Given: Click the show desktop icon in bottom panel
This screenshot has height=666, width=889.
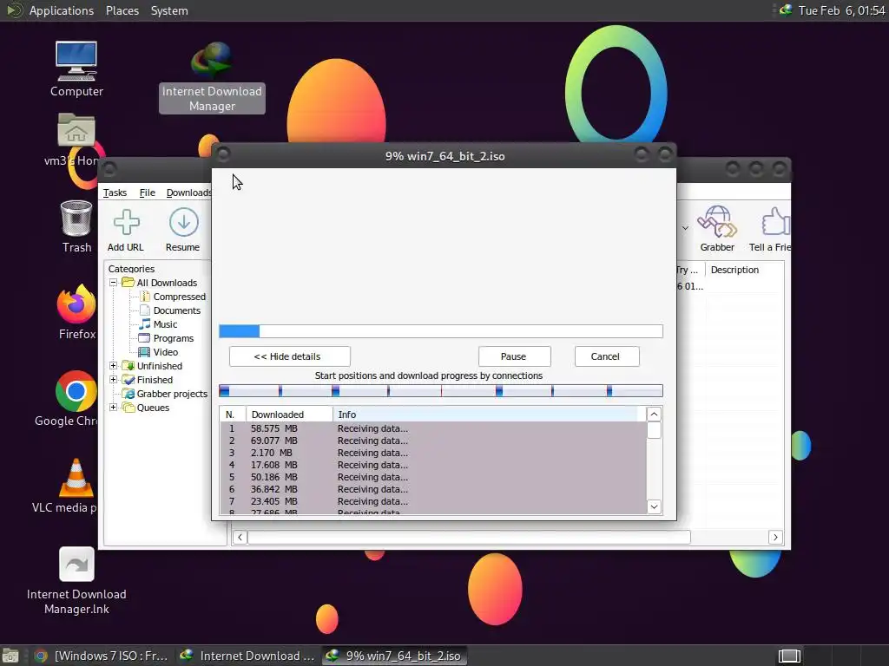Looking at the screenshot, I should pyautogui.click(x=10, y=656).
